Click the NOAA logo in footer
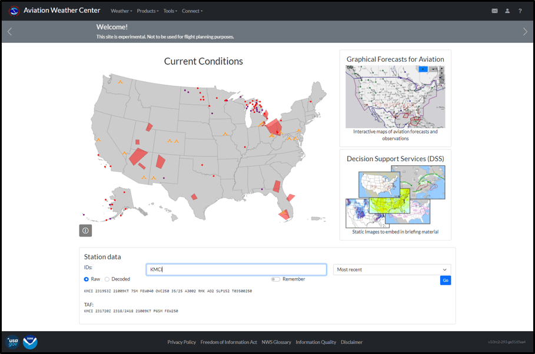This screenshot has height=354, width=535. 30,342
